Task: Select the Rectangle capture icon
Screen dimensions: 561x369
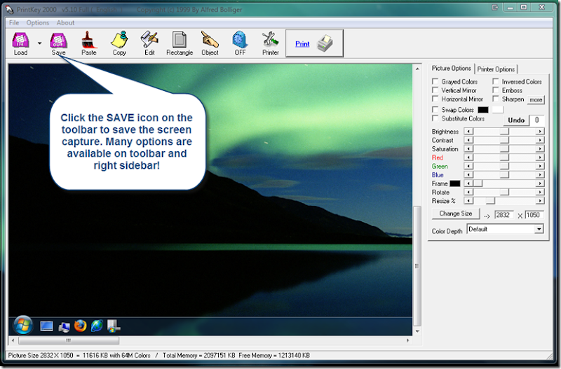Action: tap(180, 40)
